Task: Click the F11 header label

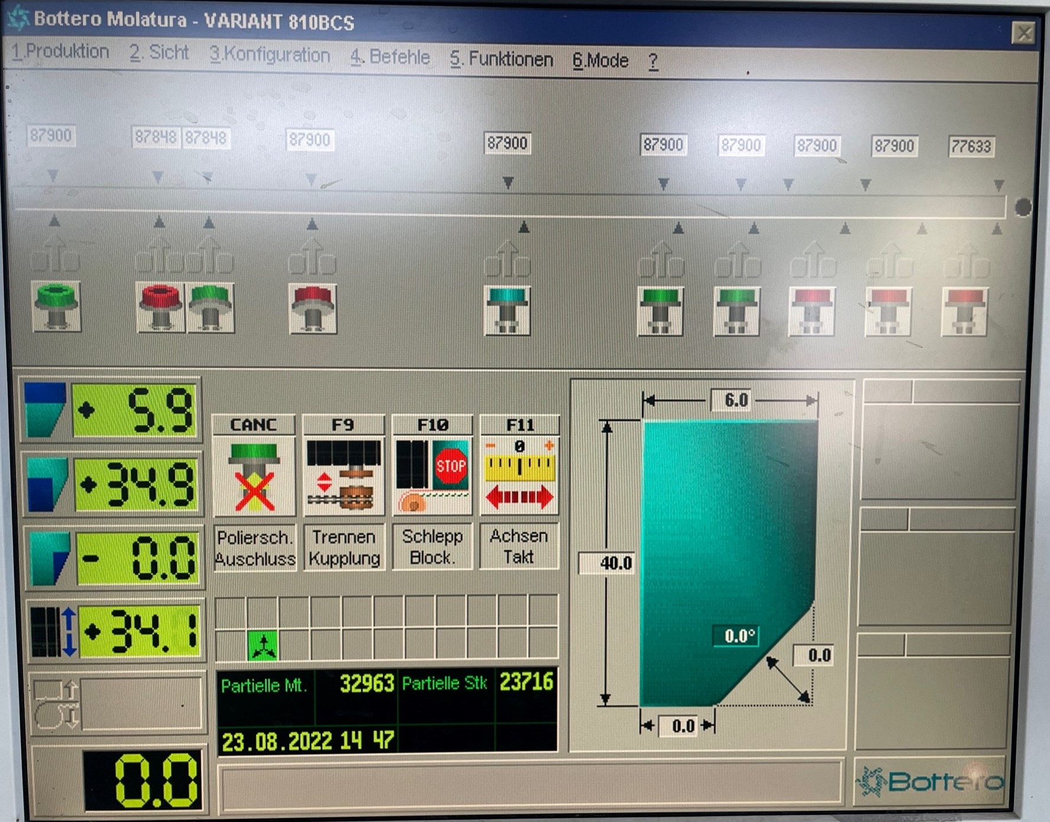Action: click(x=519, y=425)
